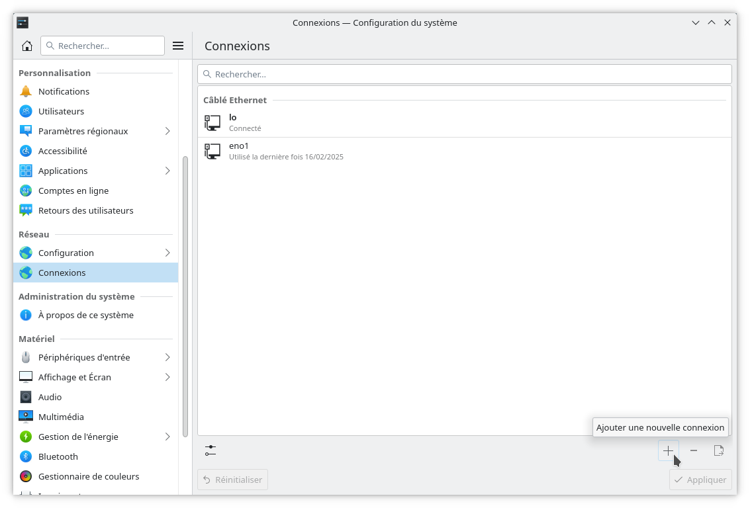Open the Utilisateurs menu entry
Screen dimensions: 750x508
[x=61, y=111]
